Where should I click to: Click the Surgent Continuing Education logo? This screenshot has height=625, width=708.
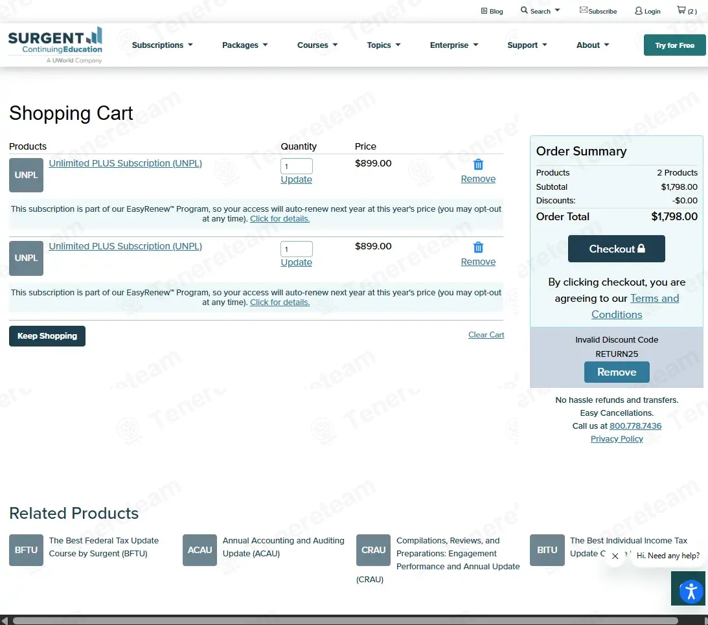tap(55, 45)
